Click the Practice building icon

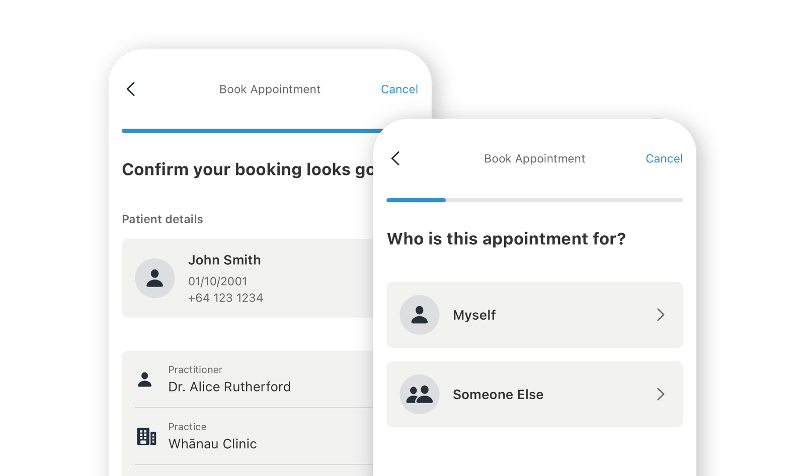tap(145, 436)
